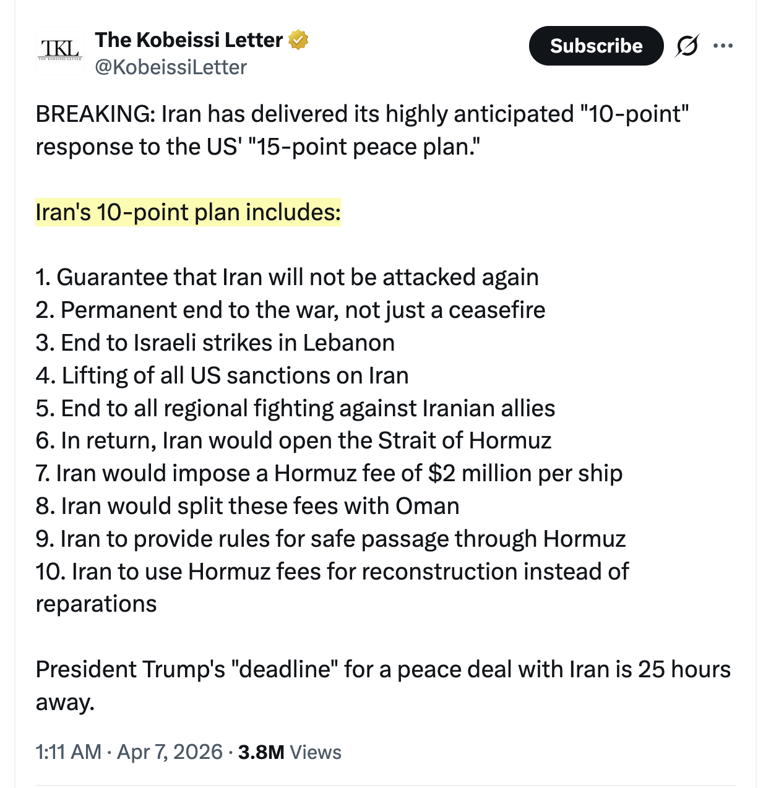This screenshot has height=788, width=771.
Task: Click point 3 on Israeli strikes in Lebanon
Action: pyautogui.click(x=215, y=343)
